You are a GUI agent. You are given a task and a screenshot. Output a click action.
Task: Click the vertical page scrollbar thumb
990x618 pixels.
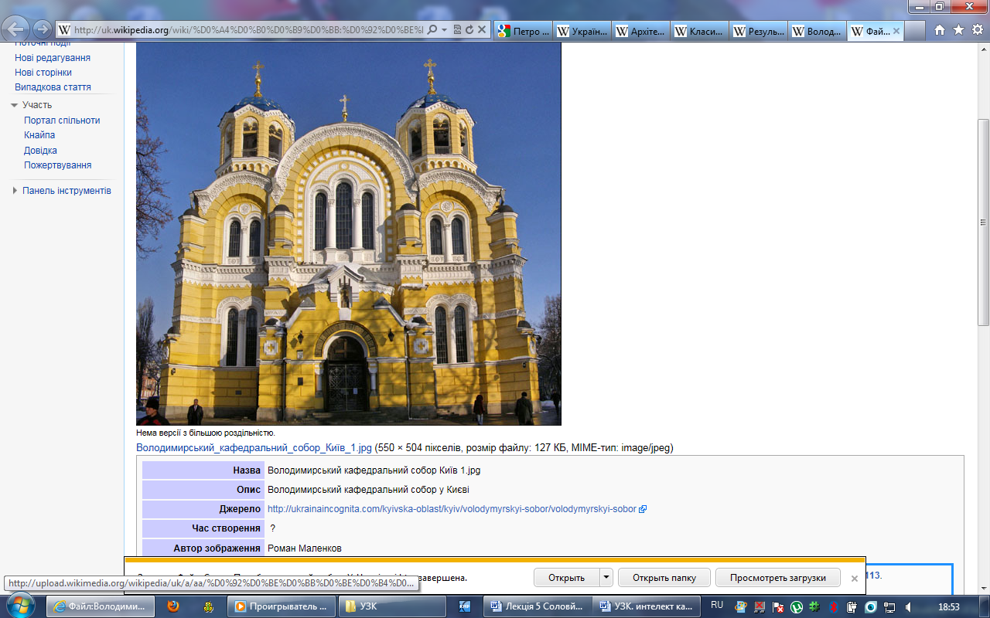(x=983, y=222)
